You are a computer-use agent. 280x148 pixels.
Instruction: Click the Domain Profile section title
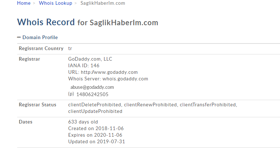(40, 37)
